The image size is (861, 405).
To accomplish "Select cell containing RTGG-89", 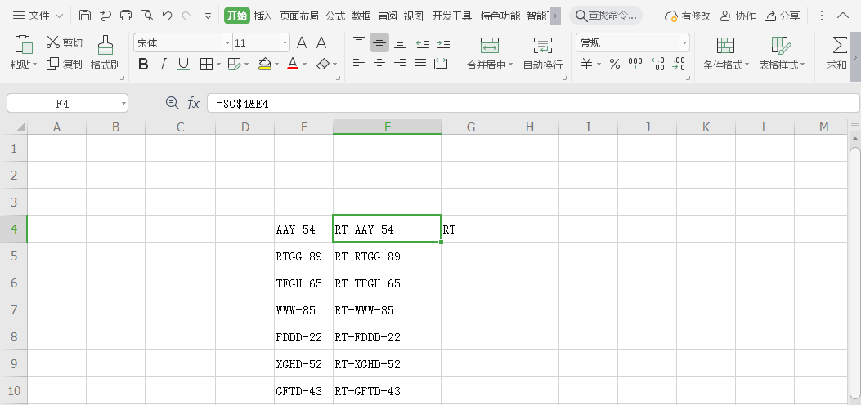I will 303,256.
